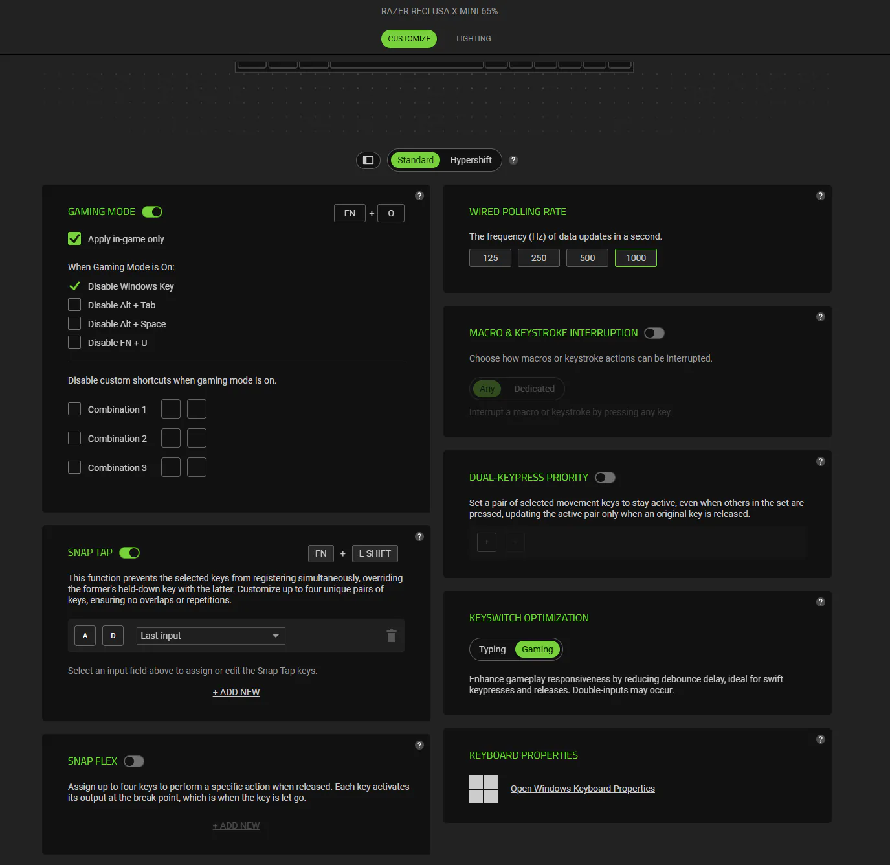Click the KEYBOARD PROPERTIES heading
This screenshot has width=890, height=865.
524,755
